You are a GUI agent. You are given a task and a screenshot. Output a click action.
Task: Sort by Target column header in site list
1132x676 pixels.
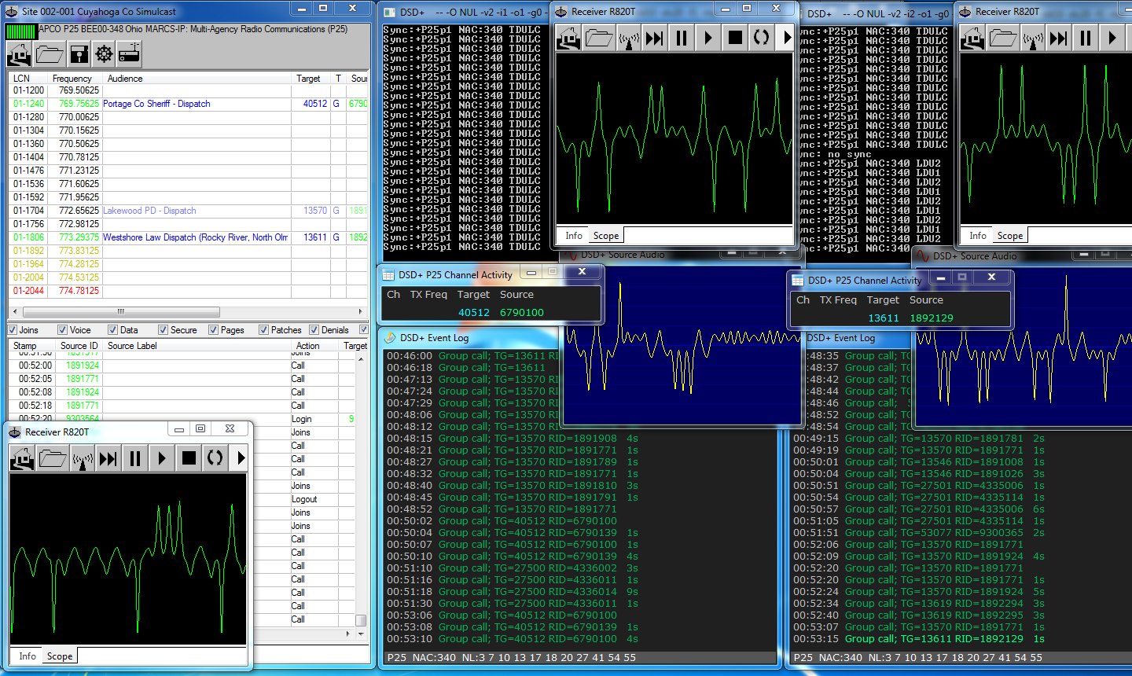311,79
